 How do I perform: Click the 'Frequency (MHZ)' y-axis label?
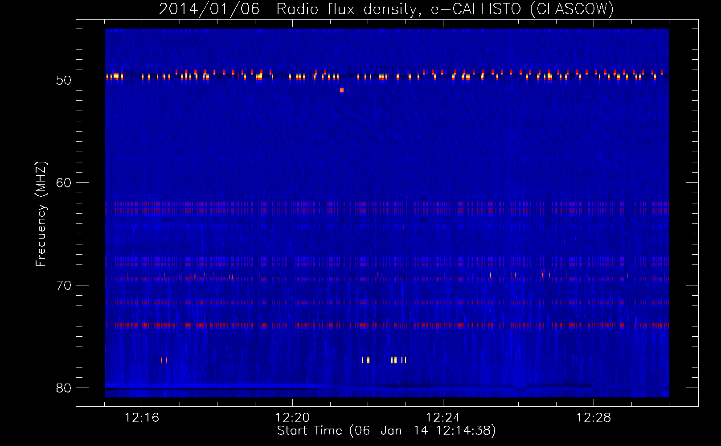click(x=41, y=214)
